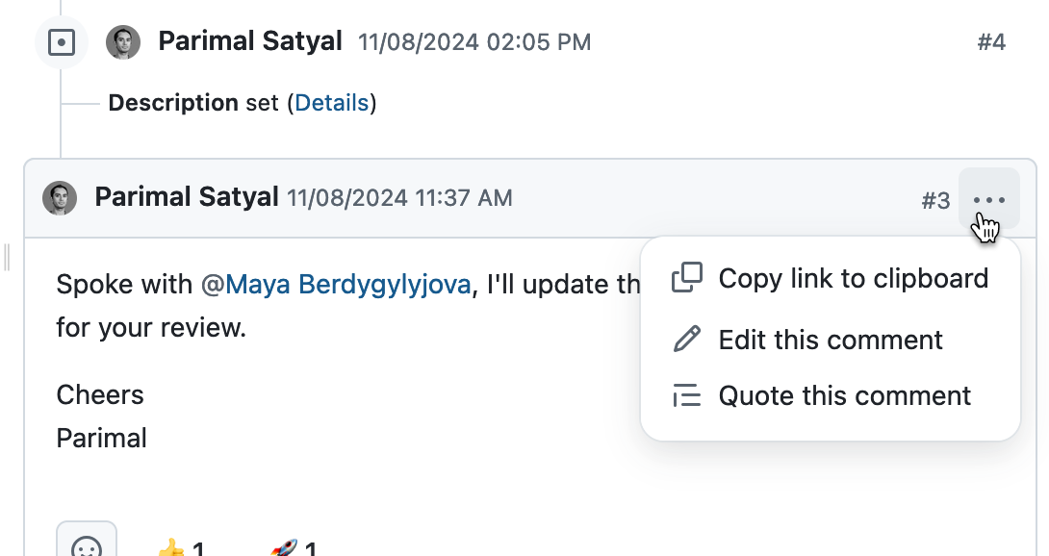Click the #4 event reference link
1049x556 pixels.
(x=993, y=42)
